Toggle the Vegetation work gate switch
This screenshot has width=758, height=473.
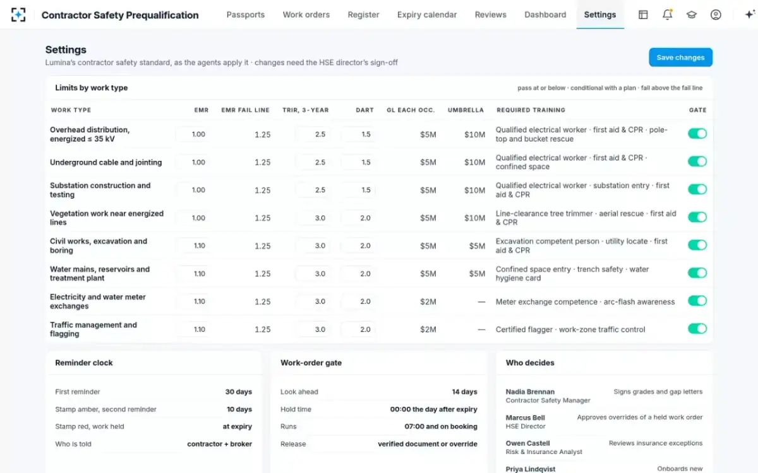[697, 217]
